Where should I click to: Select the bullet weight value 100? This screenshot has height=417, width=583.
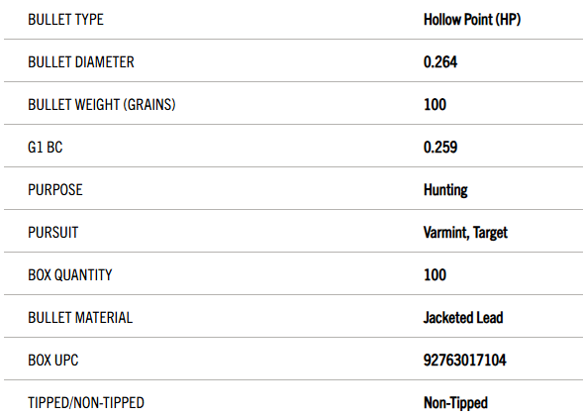click(435, 105)
